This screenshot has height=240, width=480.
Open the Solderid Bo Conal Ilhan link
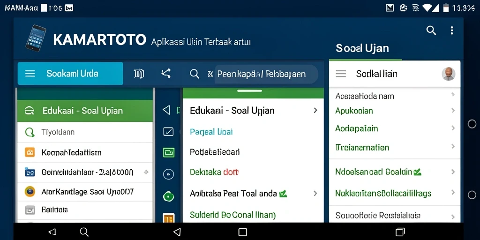[x=232, y=215]
